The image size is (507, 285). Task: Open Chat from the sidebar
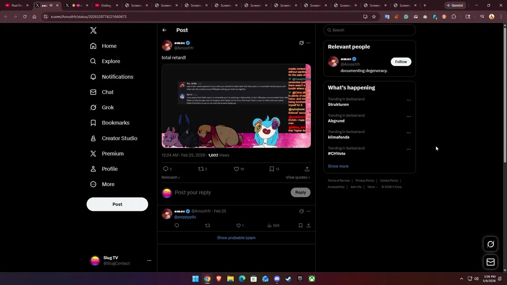pos(102,92)
